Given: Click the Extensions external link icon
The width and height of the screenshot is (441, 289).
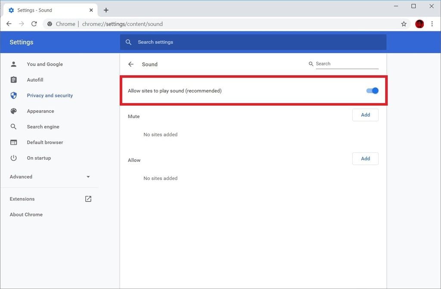Looking at the screenshot, I should (x=88, y=199).
